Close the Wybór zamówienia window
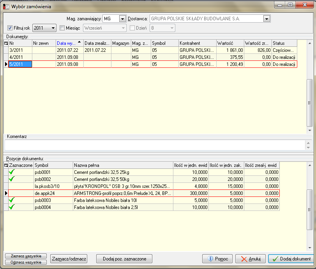 [x=305, y=5]
